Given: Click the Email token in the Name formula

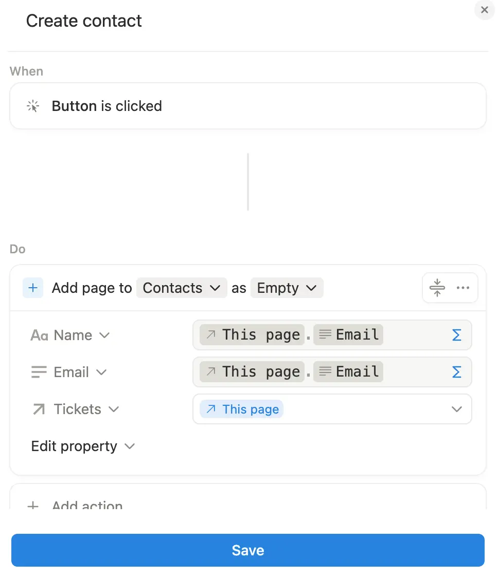Looking at the screenshot, I should coord(348,334).
